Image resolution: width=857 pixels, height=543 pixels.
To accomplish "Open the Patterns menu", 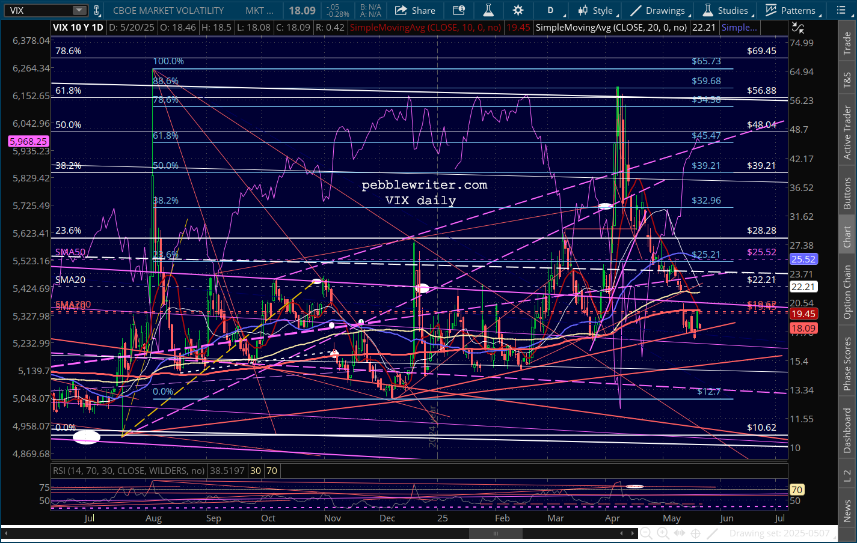I will coord(790,10).
